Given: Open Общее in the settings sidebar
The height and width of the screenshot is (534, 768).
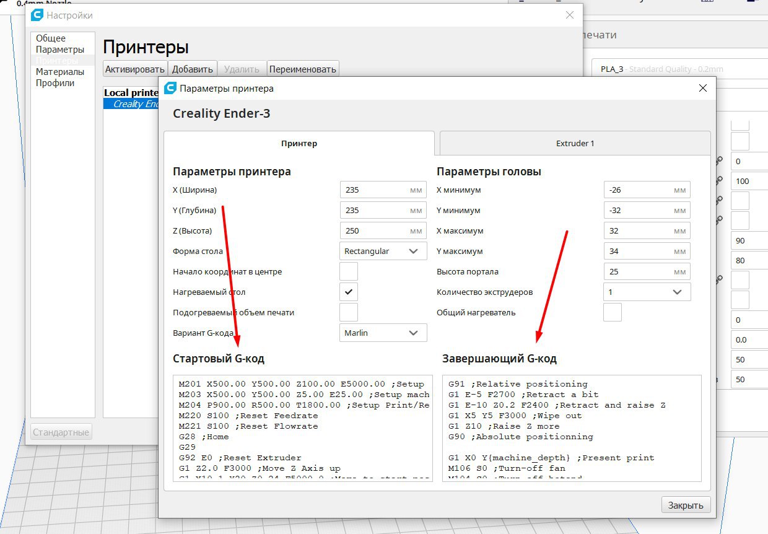Looking at the screenshot, I should pos(51,38).
